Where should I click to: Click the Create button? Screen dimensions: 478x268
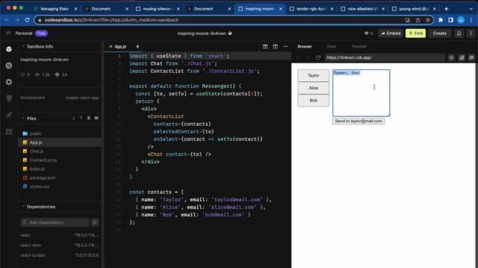439,33
